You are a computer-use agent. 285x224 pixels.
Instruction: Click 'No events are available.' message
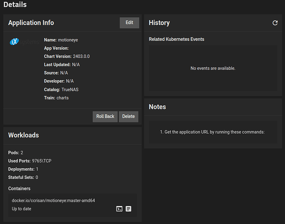click(x=213, y=69)
